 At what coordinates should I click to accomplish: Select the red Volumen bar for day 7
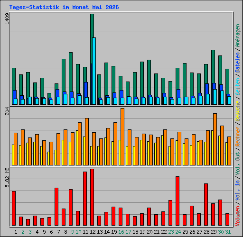point(56,207)
